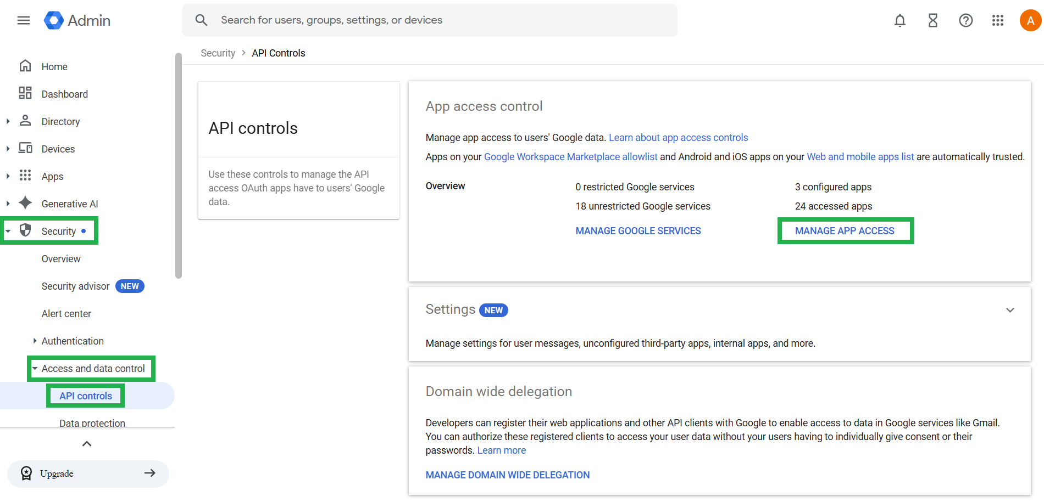This screenshot has height=502, width=1044.
Task: Click the search magnifier icon
Action: (202, 20)
